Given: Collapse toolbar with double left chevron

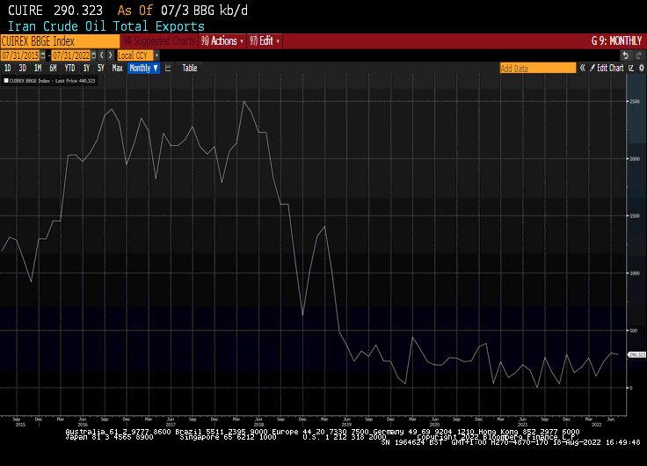Looking at the screenshot, I should 582,68.
